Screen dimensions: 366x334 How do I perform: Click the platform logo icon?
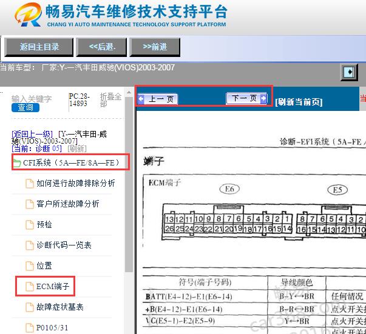tap(28, 15)
